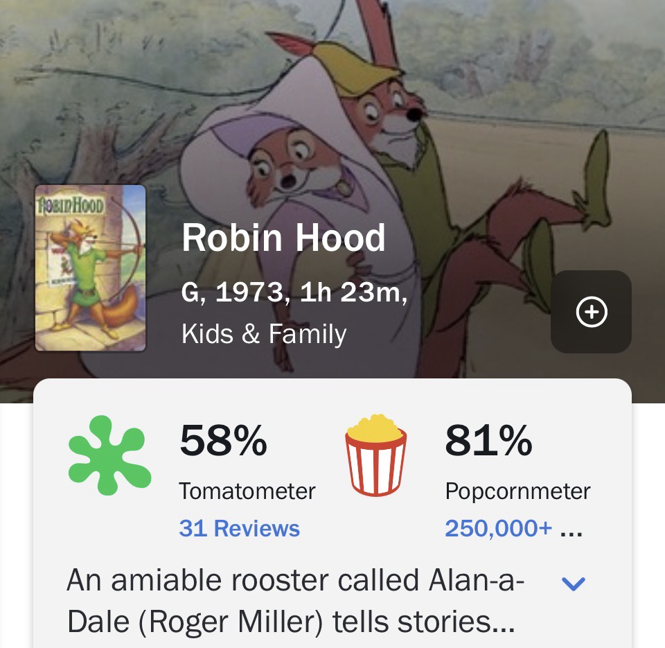Tap the popcorn bucket Popcornmeter icon
Viewport: 665px width, 648px height.
[x=375, y=455]
